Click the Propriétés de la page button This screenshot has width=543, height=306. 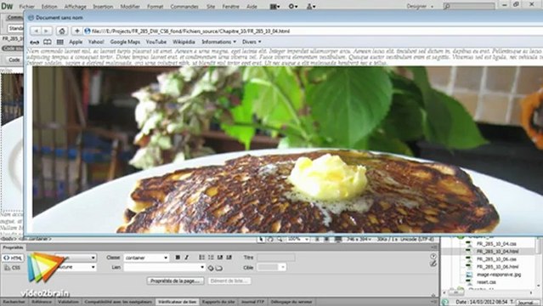click(175, 280)
